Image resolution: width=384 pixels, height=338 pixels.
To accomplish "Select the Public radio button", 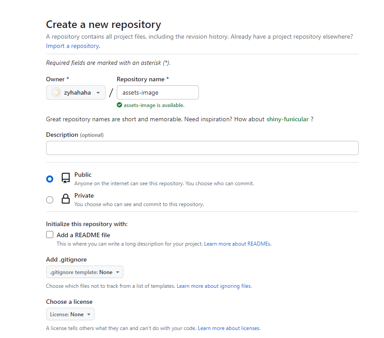I will (50, 179).
